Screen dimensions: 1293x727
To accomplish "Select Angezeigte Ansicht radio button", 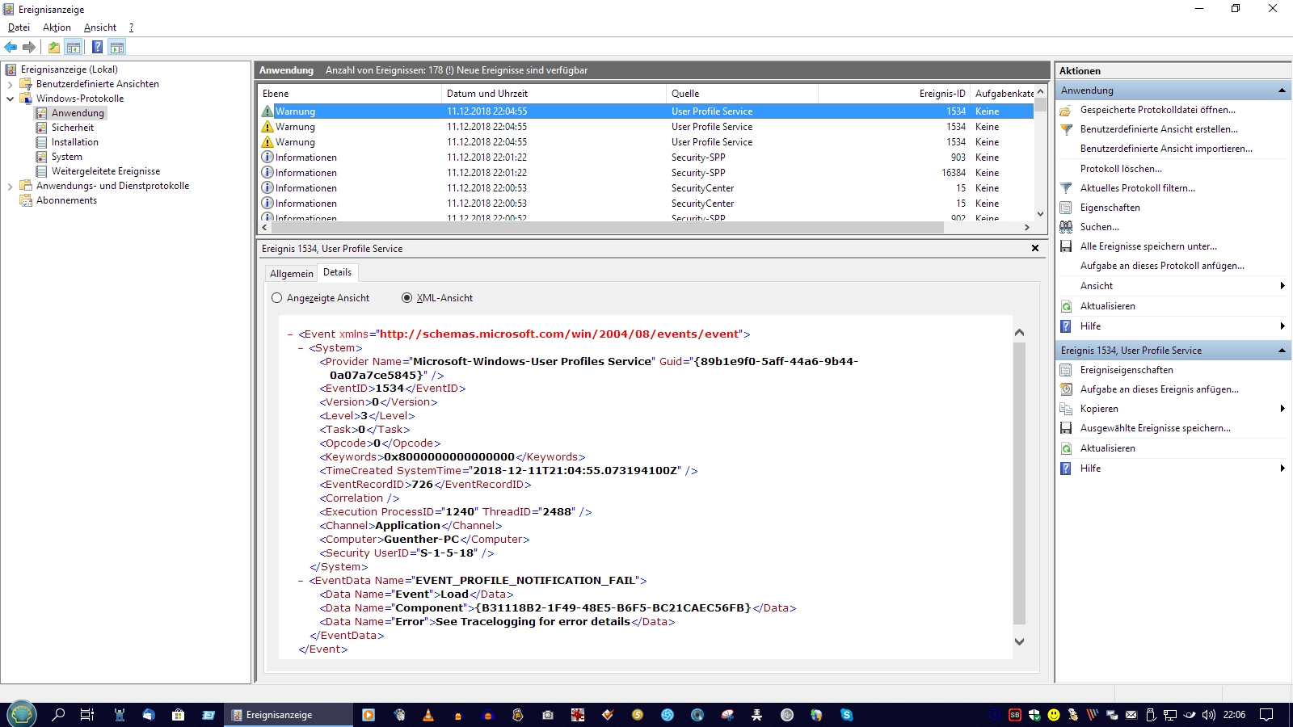I will click(277, 298).
